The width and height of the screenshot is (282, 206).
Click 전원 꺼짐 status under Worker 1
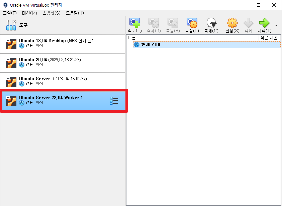pos(34,103)
